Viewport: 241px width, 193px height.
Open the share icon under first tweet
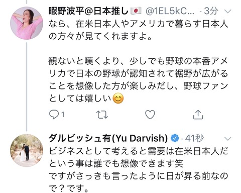point(198,115)
